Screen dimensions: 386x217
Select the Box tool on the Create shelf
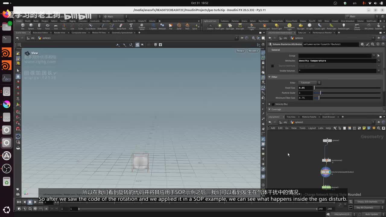[23, 27]
